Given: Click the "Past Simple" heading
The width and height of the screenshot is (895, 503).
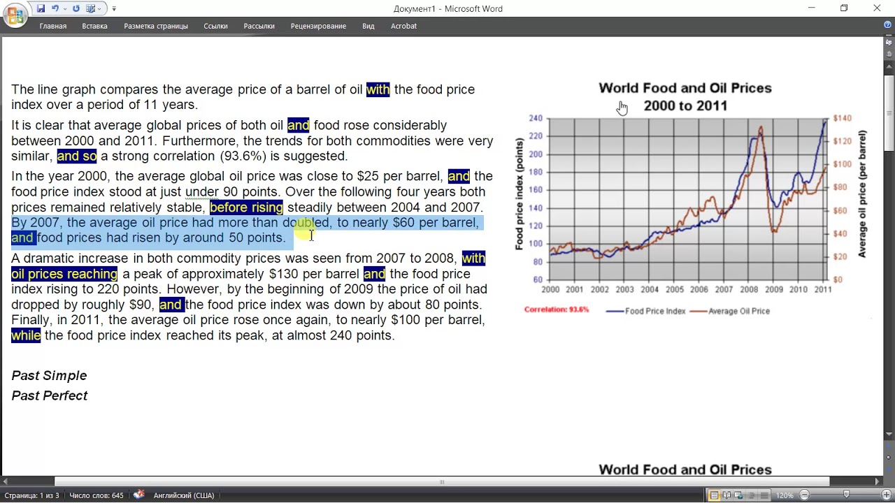Looking at the screenshot, I should point(49,376).
